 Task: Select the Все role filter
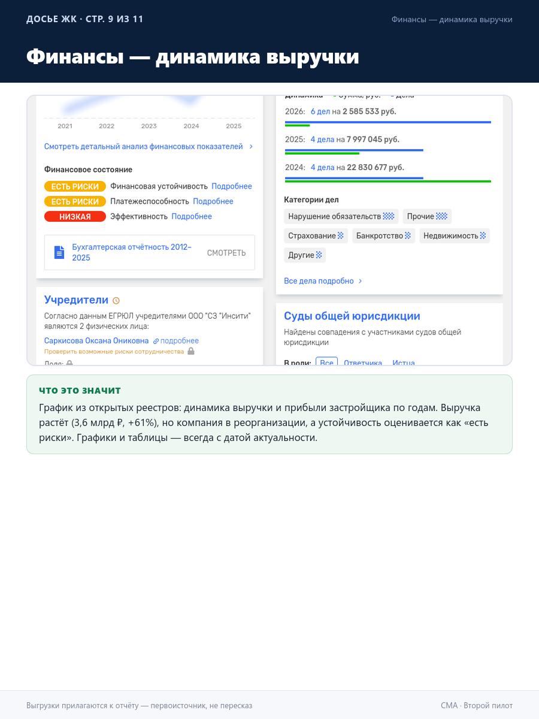click(326, 362)
